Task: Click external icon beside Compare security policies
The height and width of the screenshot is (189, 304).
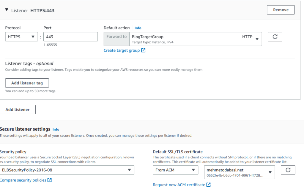Action: [x=50, y=180]
